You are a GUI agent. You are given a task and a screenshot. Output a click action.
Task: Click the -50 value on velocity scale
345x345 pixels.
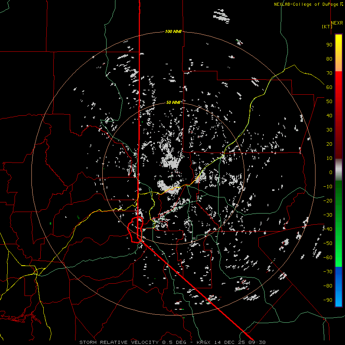(x=328, y=243)
